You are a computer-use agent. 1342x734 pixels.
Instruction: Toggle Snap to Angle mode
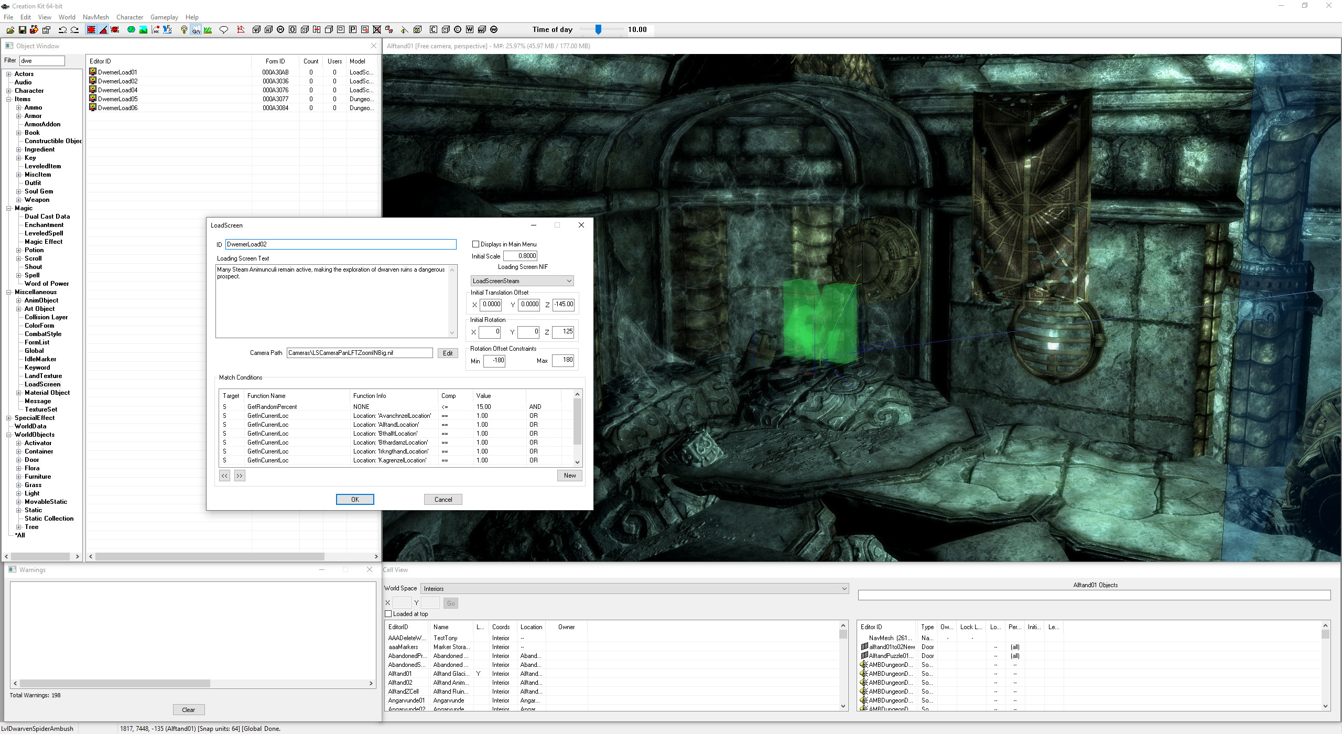click(103, 30)
